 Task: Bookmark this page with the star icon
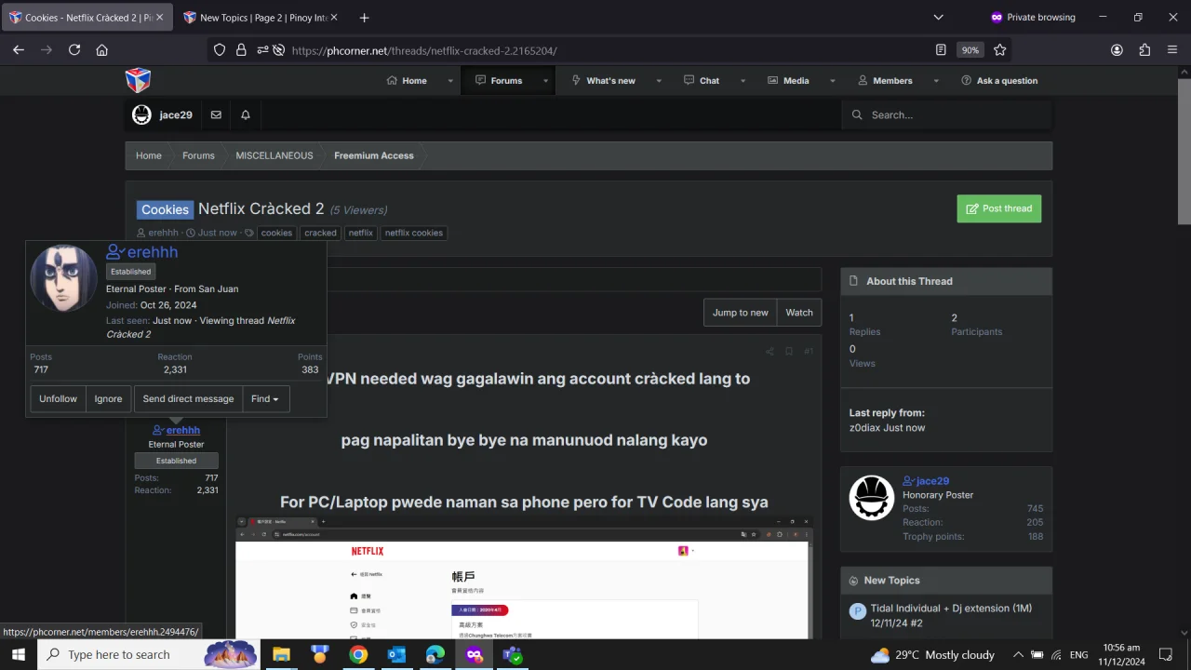(1000, 50)
